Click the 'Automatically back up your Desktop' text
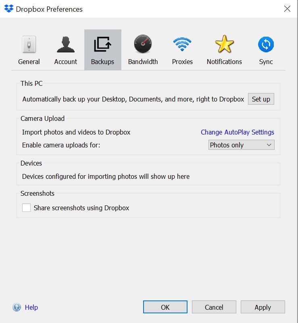This screenshot has width=298, height=323. coord(133,99)
